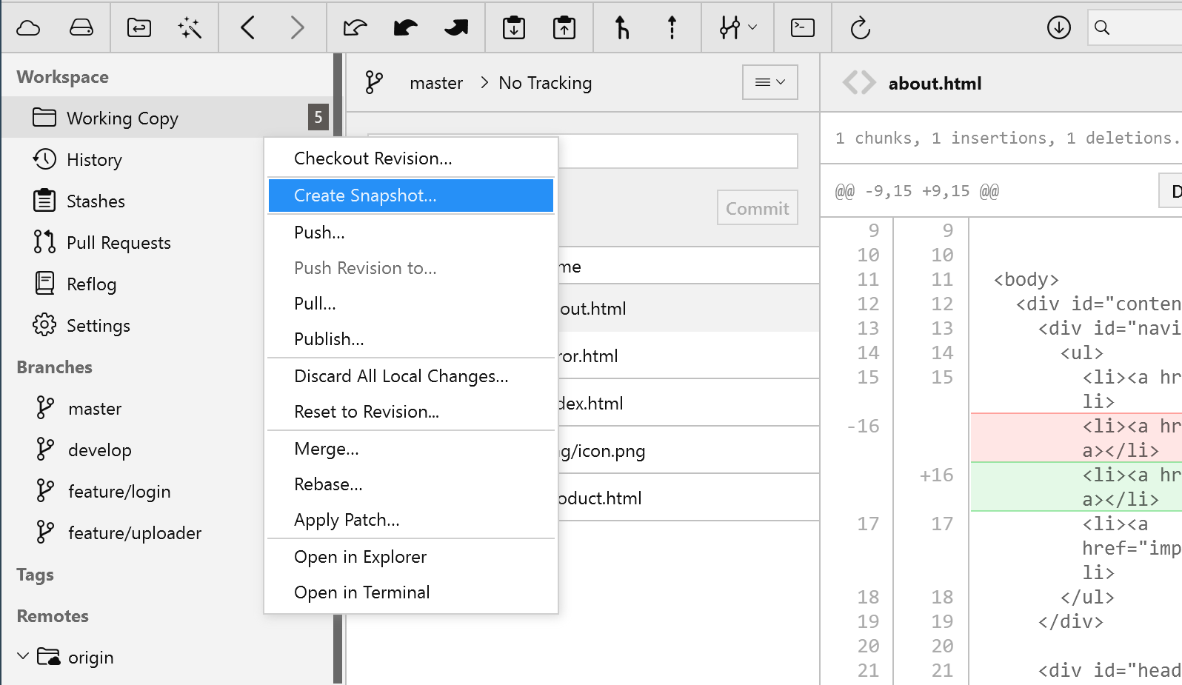Collapse the origin remote tree item
Image resolution: width=1182 pixels, height=685 pixels.
click(x=23, y=656)
